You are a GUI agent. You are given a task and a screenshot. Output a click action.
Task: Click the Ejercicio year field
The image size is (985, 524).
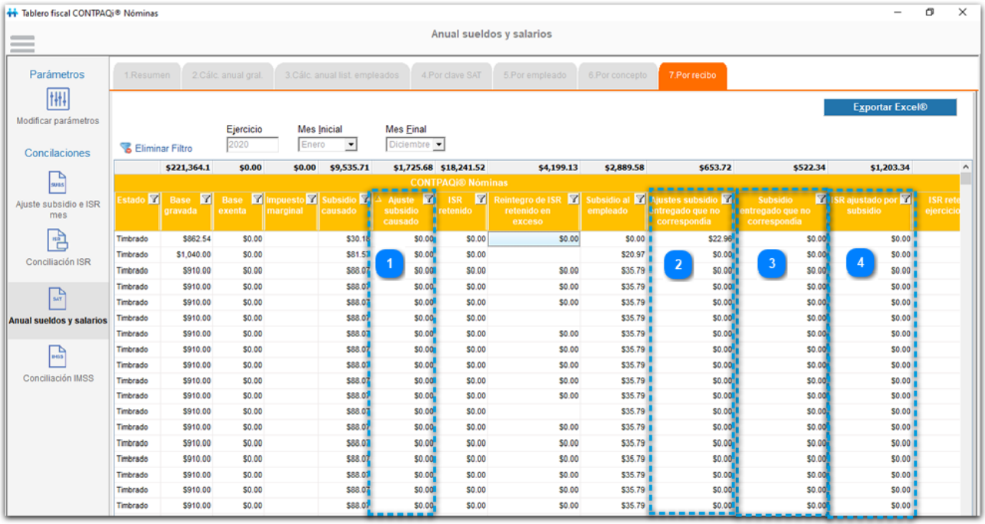252,144
